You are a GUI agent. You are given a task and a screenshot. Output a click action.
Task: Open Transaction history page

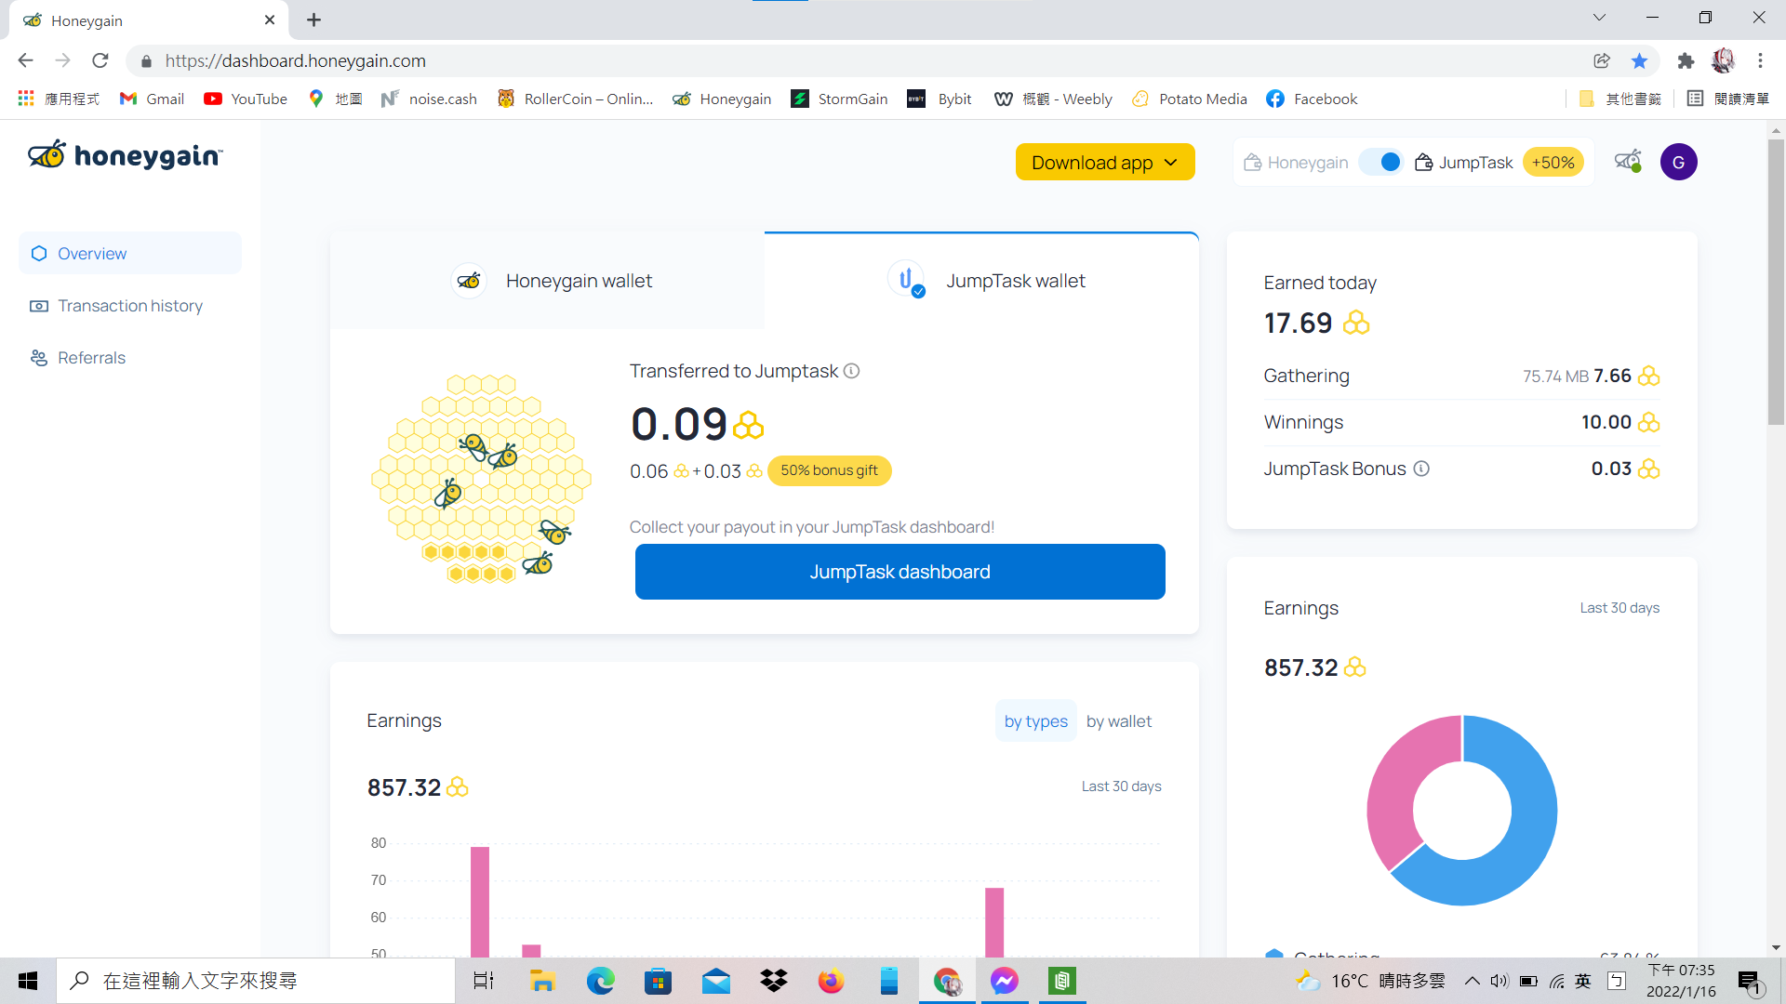coord(130,306)
